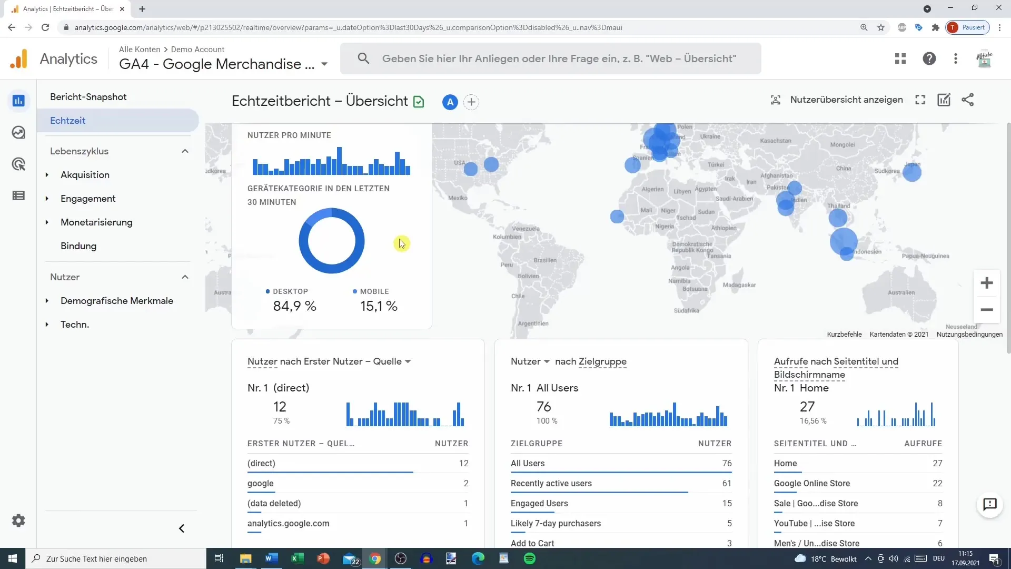Click the Home page link in top pages
The height and width of the screenshot is (569, 1011).
click(785, 463)
